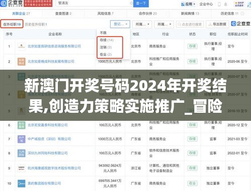Screen dimensions: 251x191
Task: Open the first 所属… filter dropdown
Action: pos(142,25)
